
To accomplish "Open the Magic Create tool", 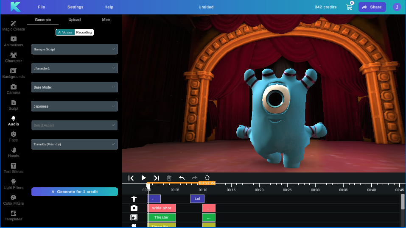I will point(13,25).
